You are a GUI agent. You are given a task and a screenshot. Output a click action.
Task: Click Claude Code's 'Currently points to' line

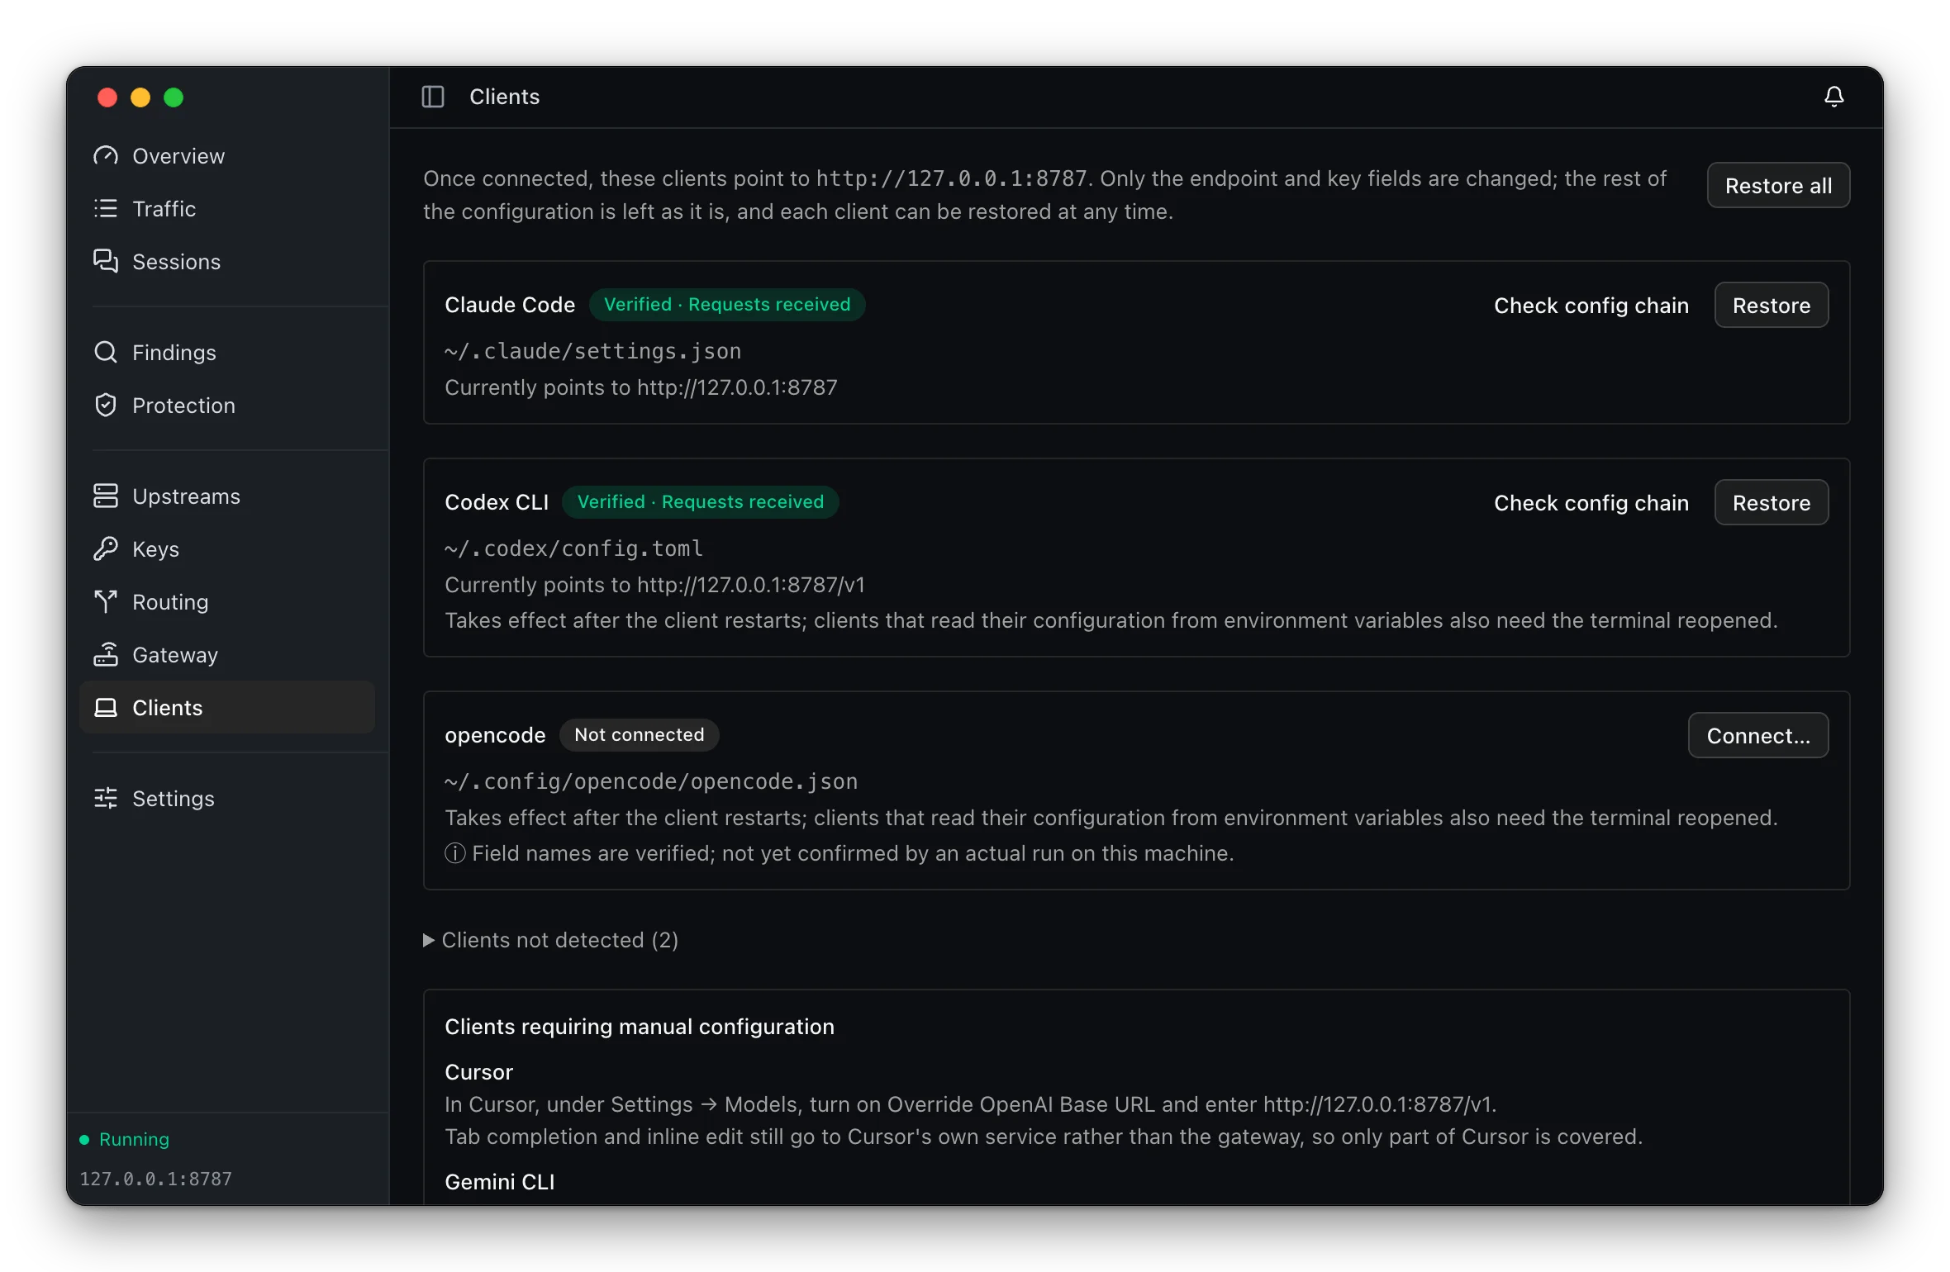coord(641,388)
